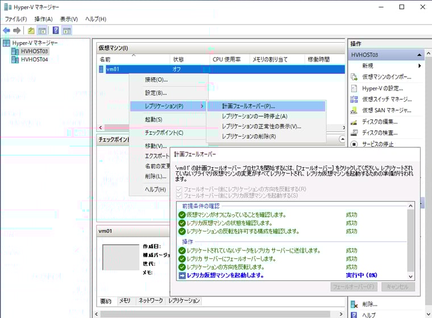
Task: Toggle the action pane toolbar icon
Action: pos(67,30)
